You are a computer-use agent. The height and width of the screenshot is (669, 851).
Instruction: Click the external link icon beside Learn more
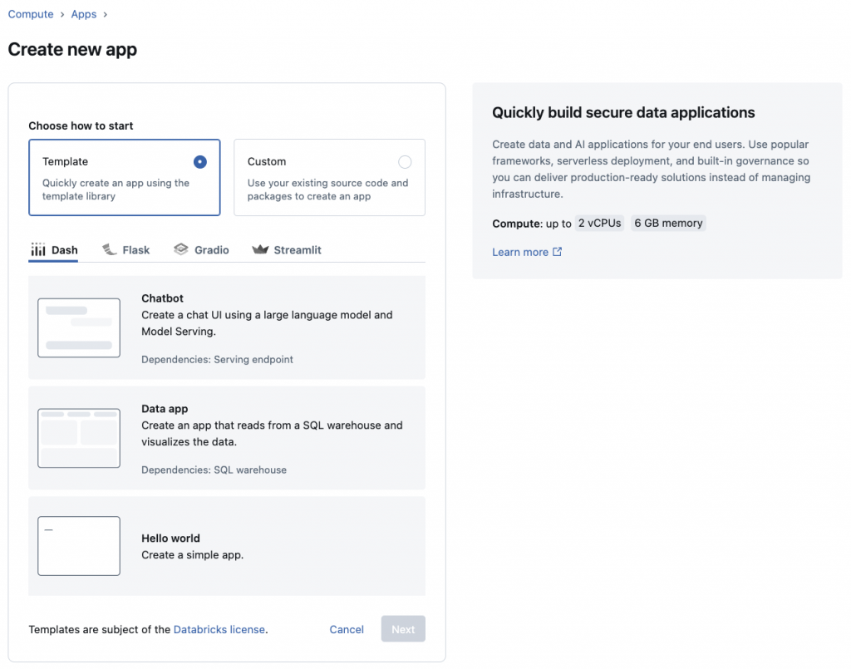(558, 252)
